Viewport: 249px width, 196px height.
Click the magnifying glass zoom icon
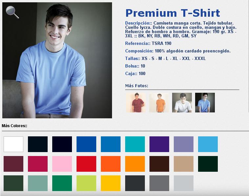12,12
